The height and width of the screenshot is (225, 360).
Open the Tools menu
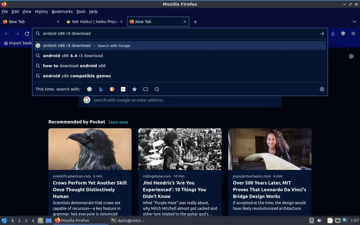tap(81, 12)
